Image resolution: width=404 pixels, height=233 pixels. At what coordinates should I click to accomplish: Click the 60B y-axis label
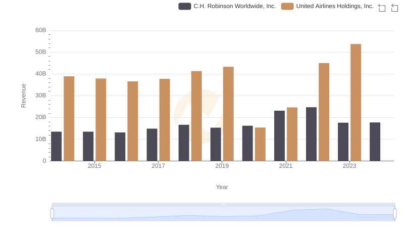tap(41, 30)
